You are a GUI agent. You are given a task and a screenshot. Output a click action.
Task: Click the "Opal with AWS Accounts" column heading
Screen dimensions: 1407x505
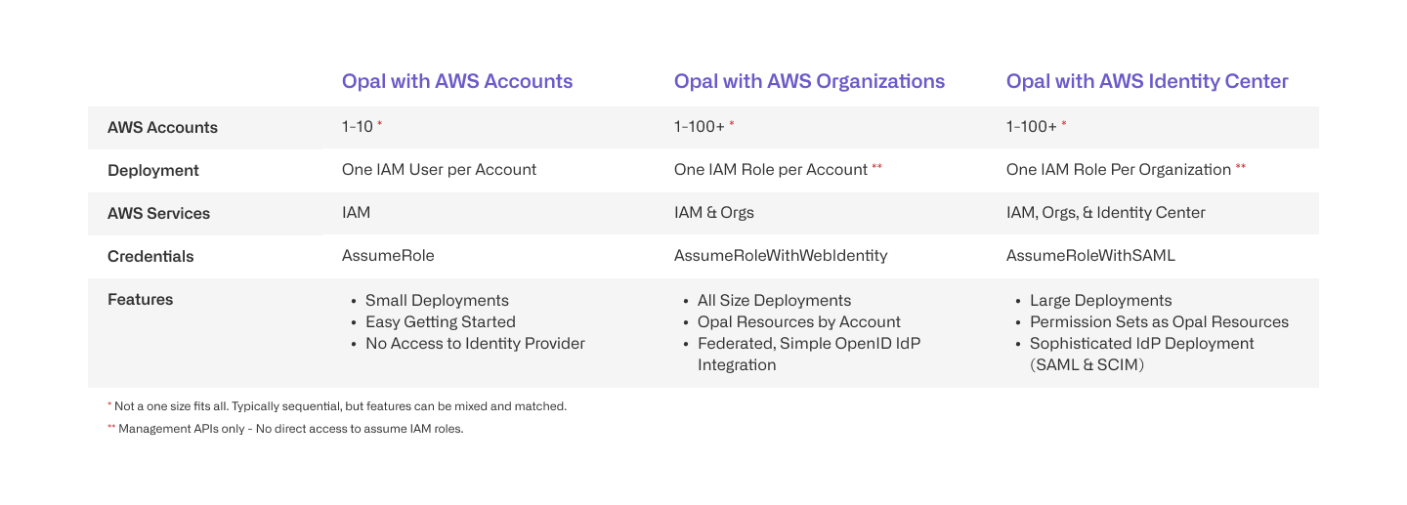click(x=457, y=81)
